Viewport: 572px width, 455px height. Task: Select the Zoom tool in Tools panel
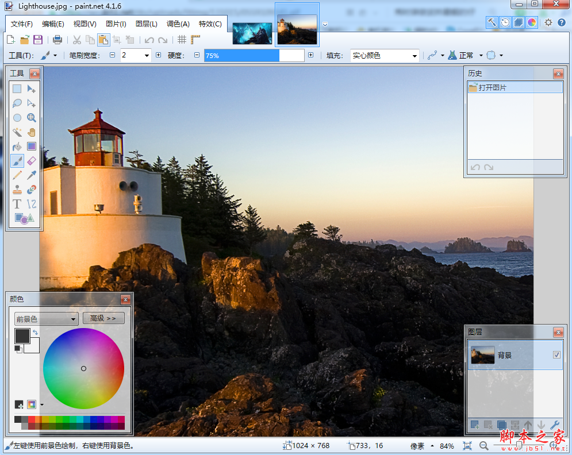32,118
